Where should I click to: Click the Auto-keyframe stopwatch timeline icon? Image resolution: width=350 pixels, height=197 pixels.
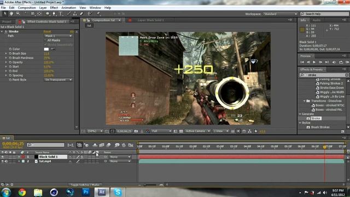tap(124, 145)
